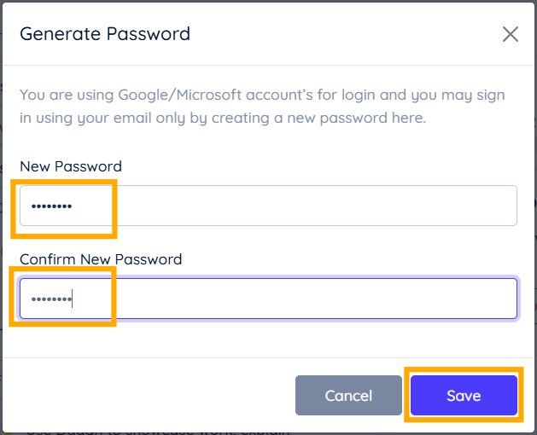This screenshot has width=537, height=435.
Task: Save the new password
Action: [x=464, y=396]
